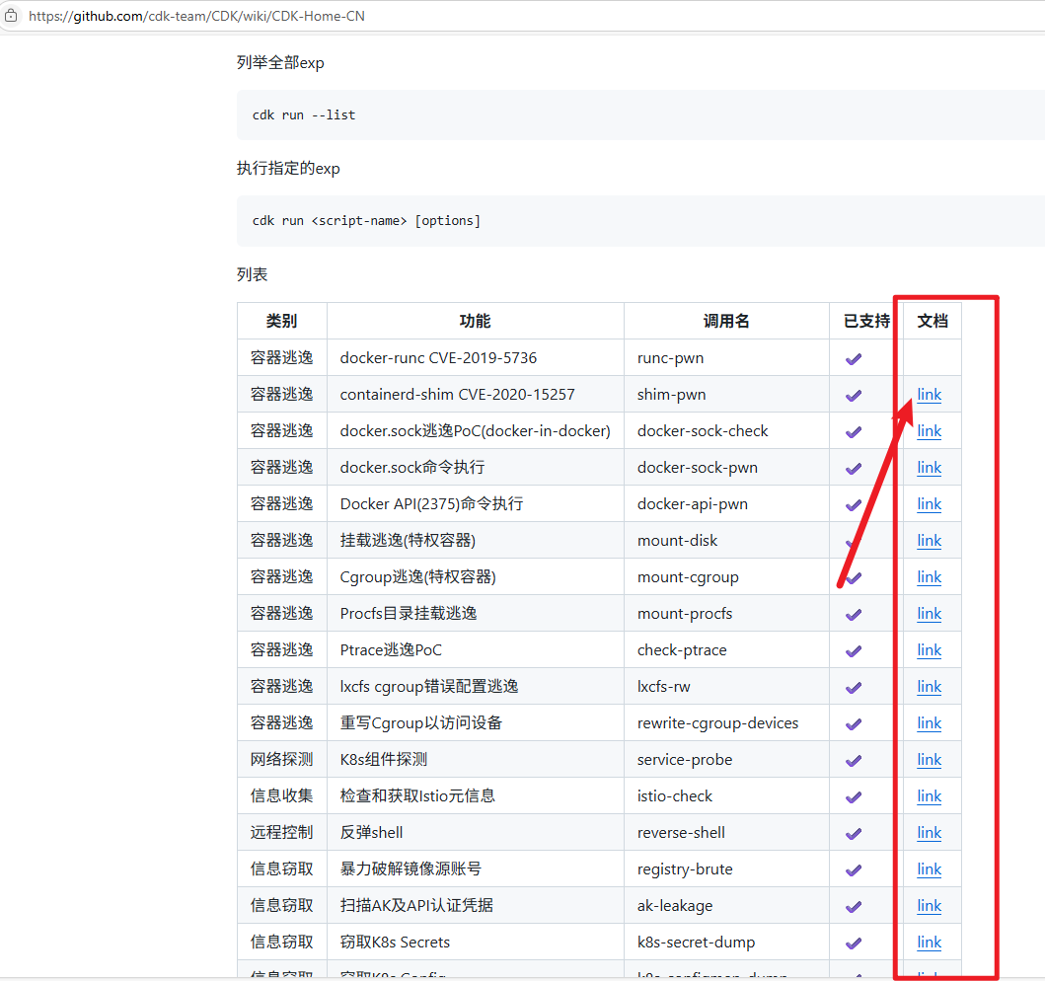This screenshot has width=1045, height=981.
Task: Open the istio-check documentation link
Action: (929, 796)
